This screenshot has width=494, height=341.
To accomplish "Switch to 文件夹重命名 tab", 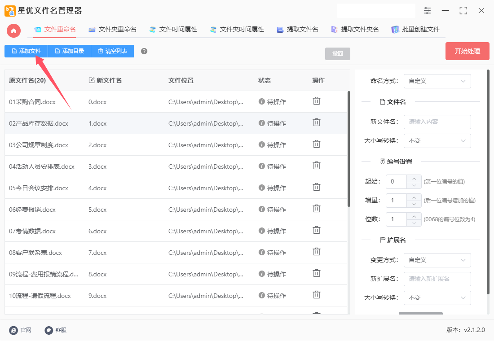I will [112, 29].
